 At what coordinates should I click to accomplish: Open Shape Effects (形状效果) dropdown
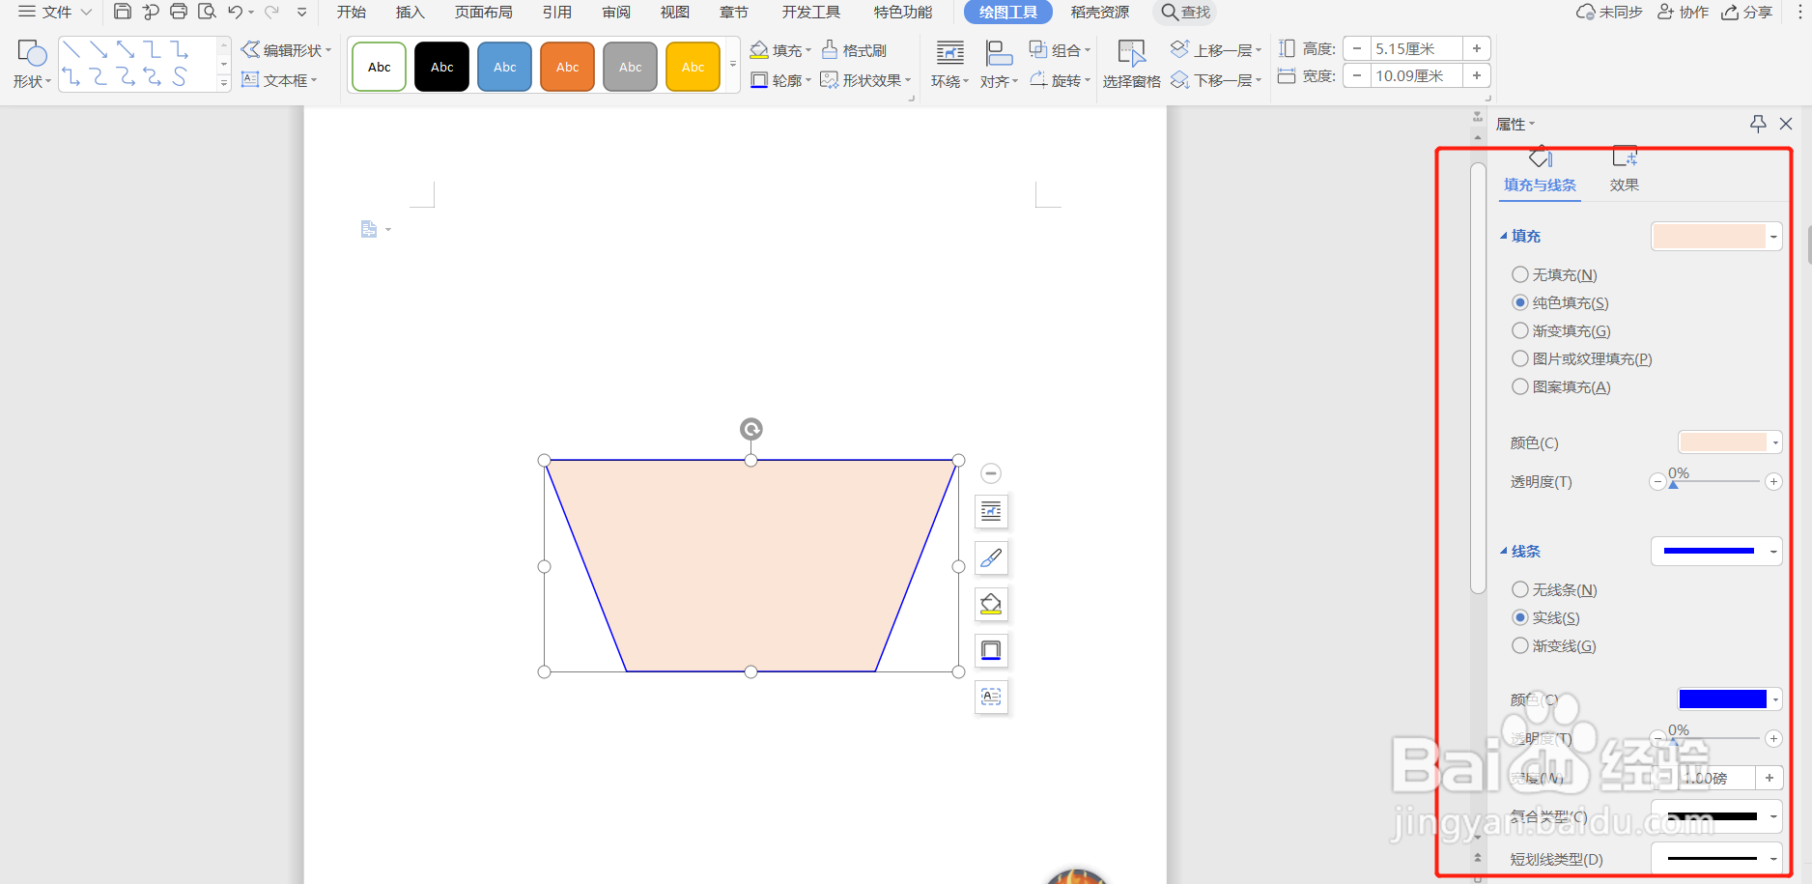tap(865, 80)
